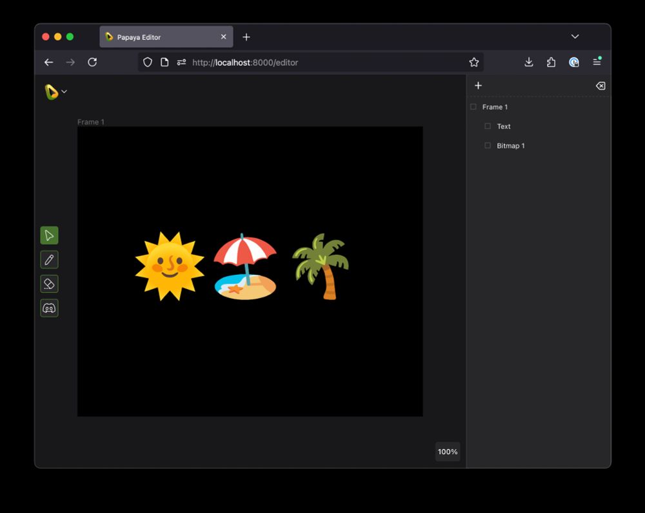Open the Papaya logo menu
Viewport: 645px width, 513px height.
coord(55,92)
